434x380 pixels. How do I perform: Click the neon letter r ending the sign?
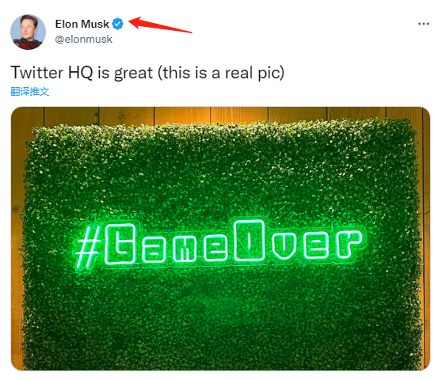click(349, 245)
